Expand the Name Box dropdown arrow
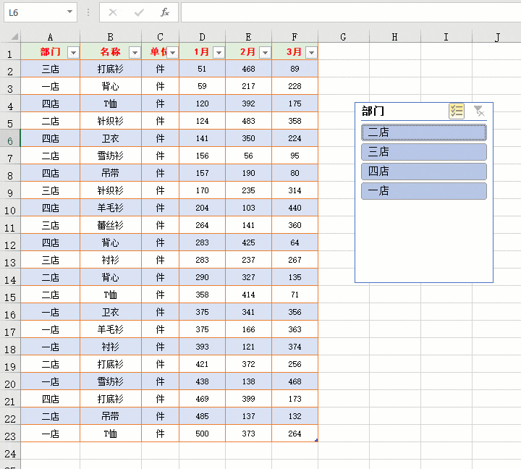 point(70,12)
